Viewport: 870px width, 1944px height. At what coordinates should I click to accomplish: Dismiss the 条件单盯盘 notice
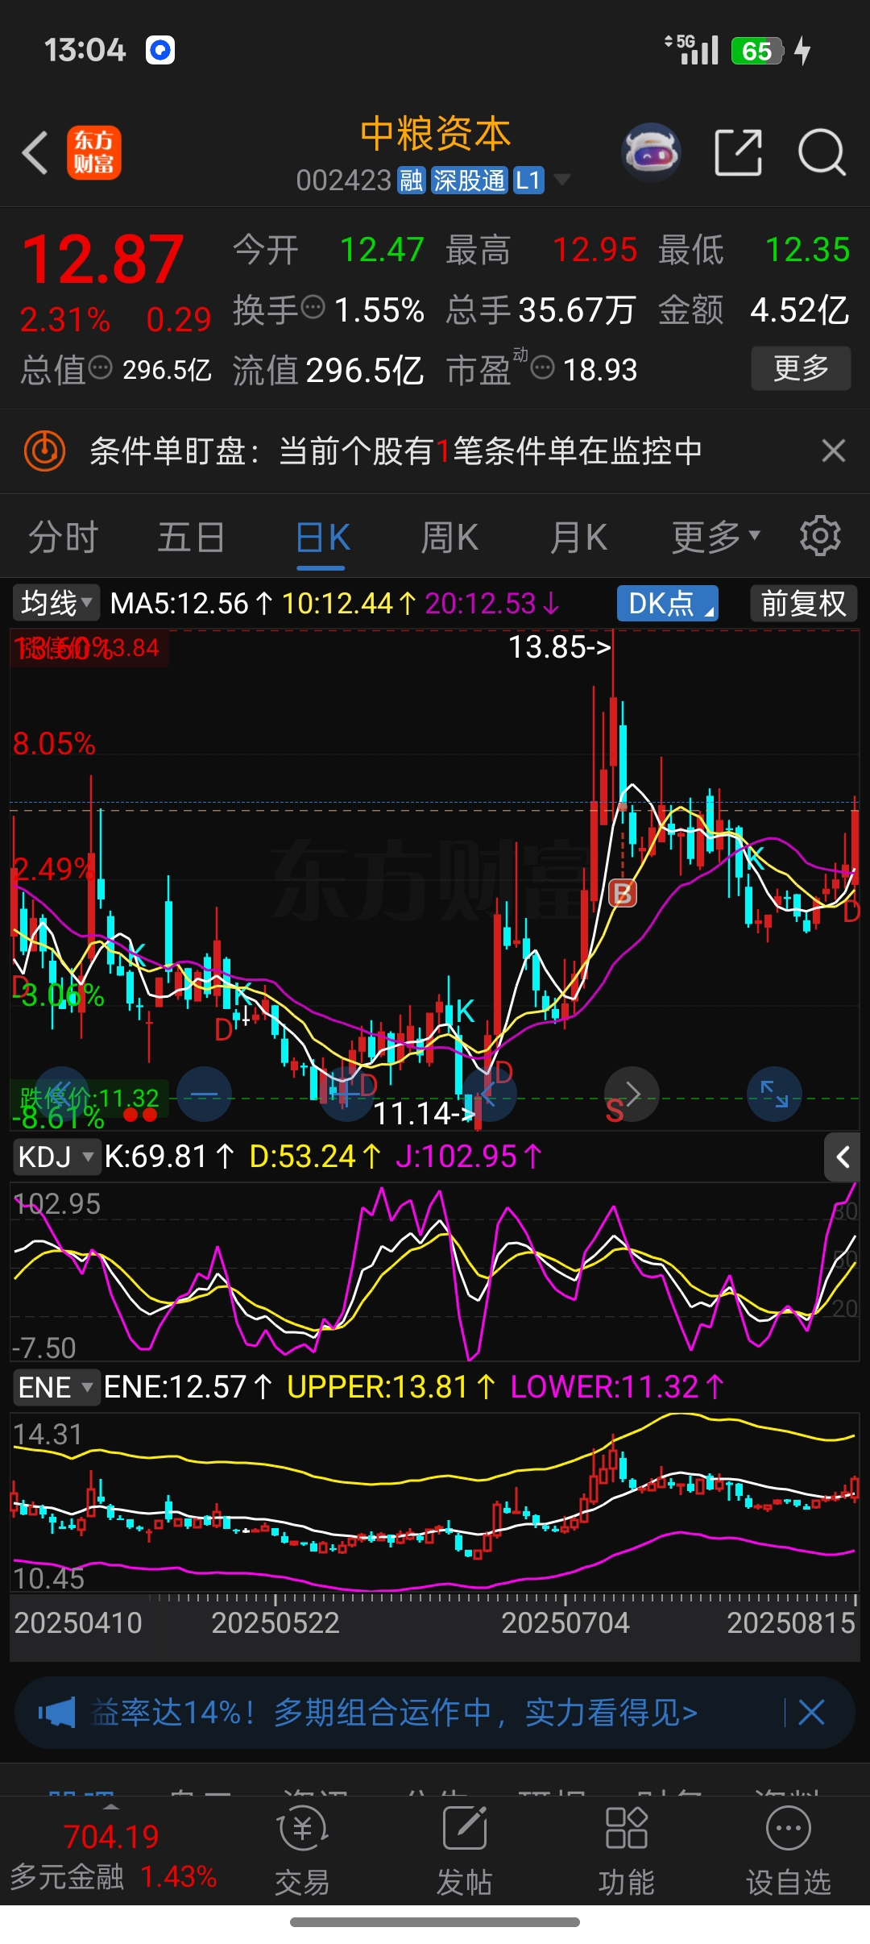click(834, 451)
